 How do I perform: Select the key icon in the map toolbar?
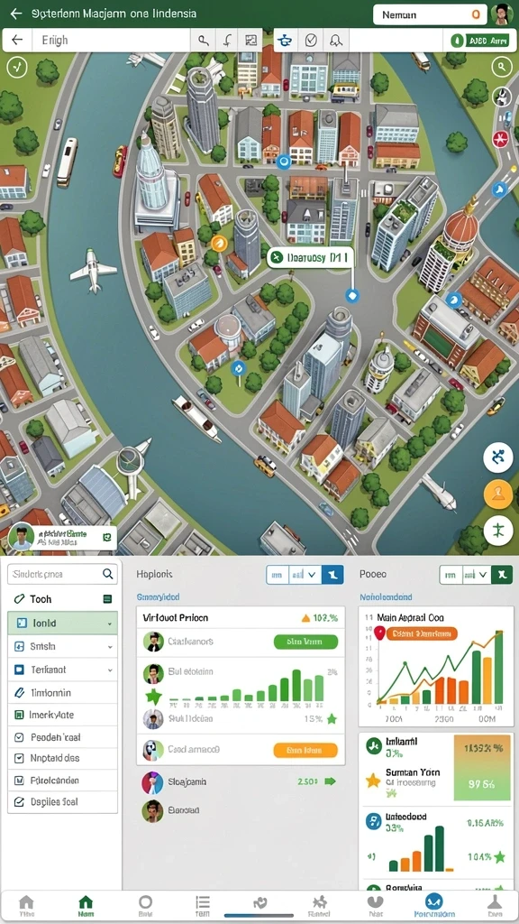pos(204,40)
